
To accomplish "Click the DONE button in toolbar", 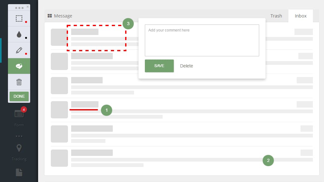I will [19, 96].
